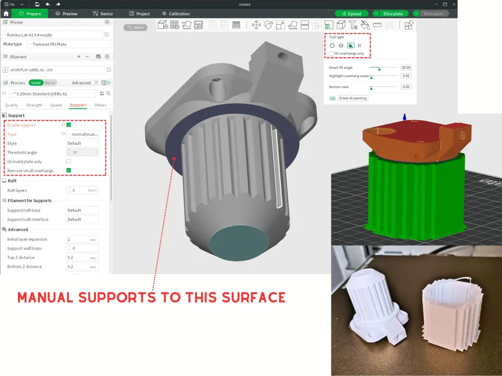Click the Measure ruler tool icon
This screenshot has height=376, width=502.
pyautogui.click(x=377, y=25)
